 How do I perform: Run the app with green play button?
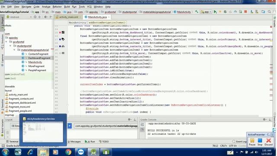[x=215, y=12]
